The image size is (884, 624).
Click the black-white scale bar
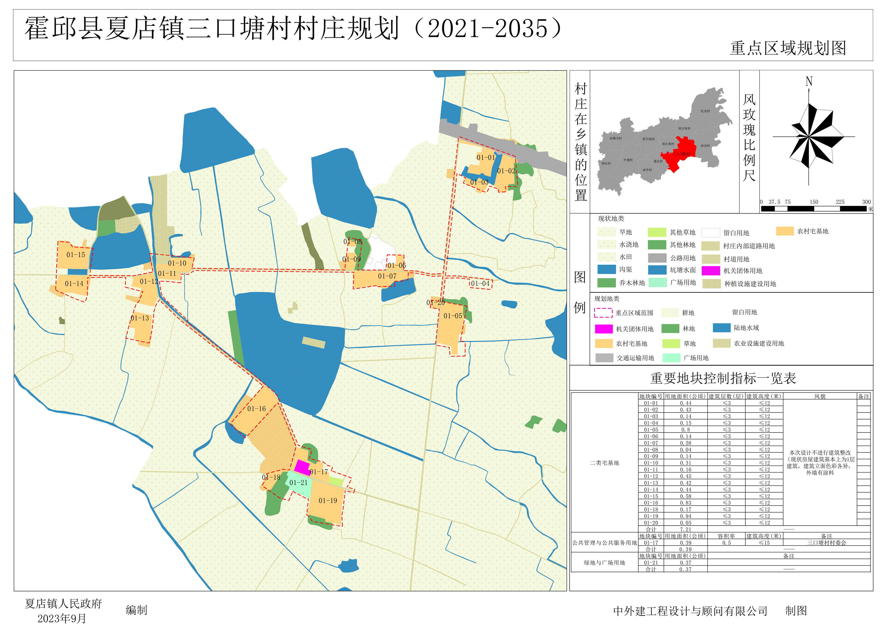coord(814,209)
